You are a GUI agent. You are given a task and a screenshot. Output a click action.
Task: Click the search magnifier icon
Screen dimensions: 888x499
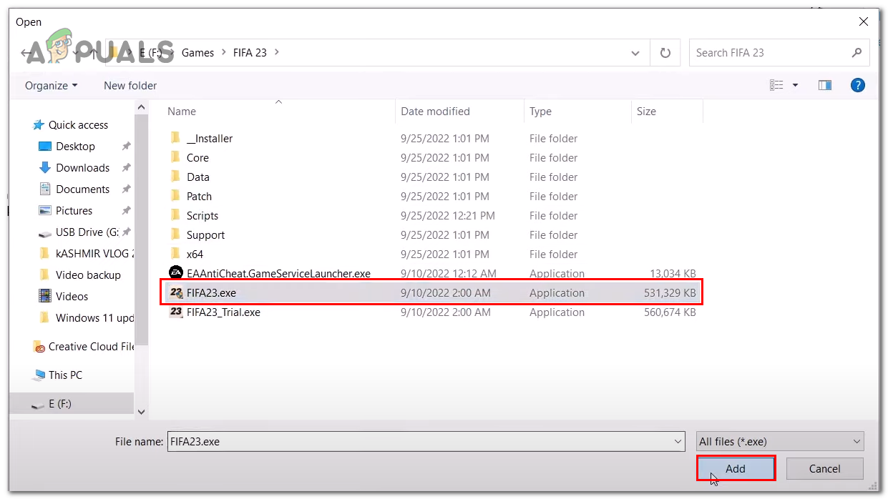(857, 53)
